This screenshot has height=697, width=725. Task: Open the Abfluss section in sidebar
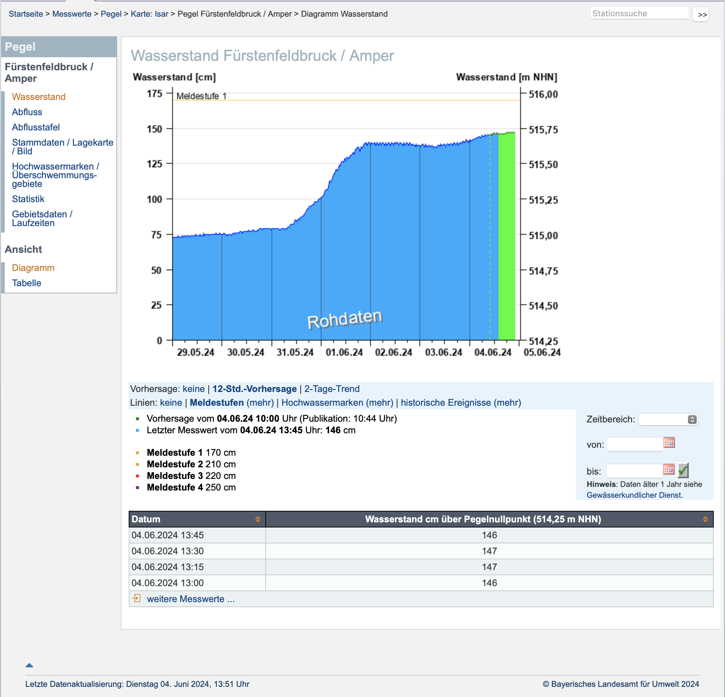point(27,112)
